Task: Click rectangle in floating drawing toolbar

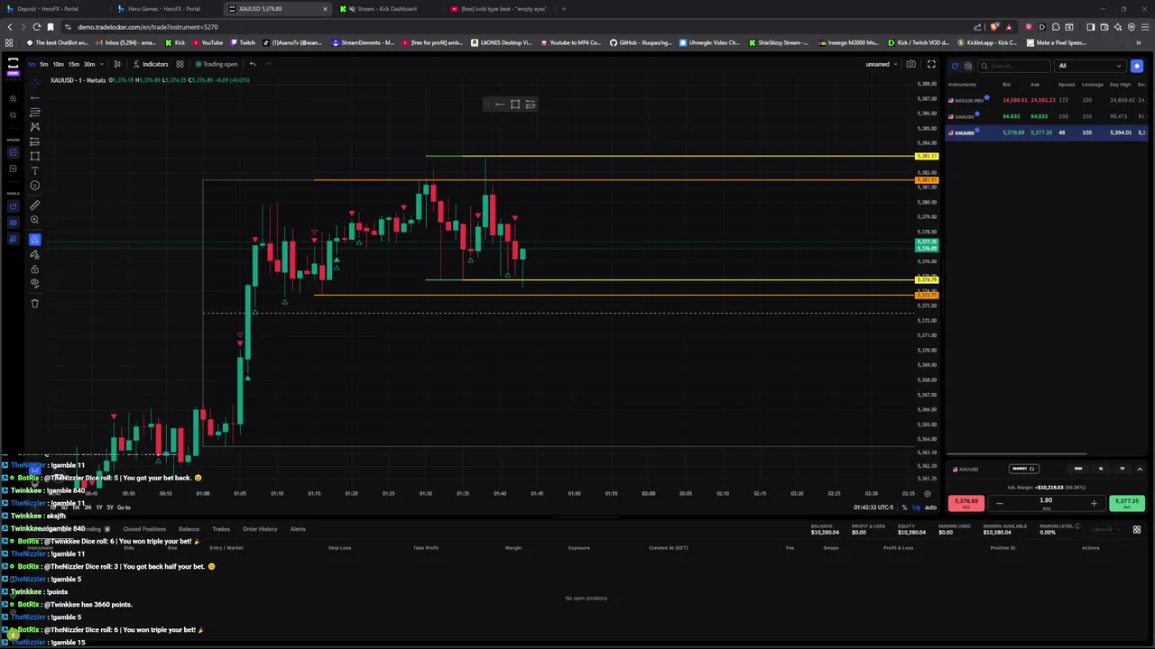Action: pos(515,105)
